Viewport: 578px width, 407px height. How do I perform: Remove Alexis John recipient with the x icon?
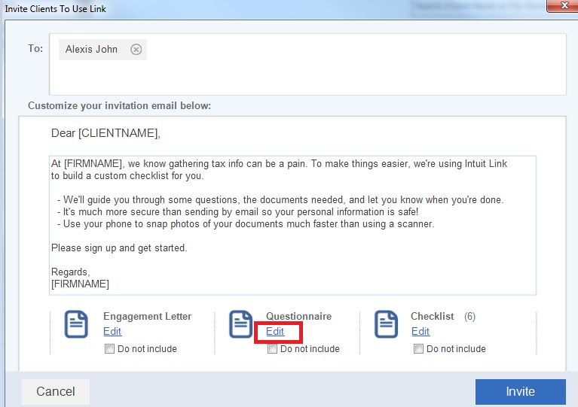pyautogui.click(x=136, y=50)
